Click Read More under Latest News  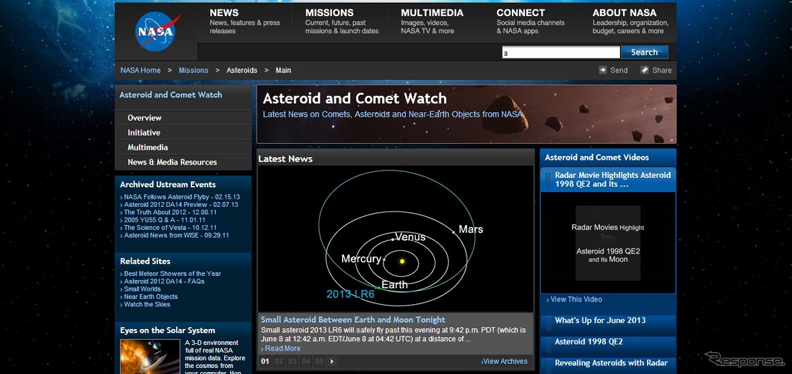tap(281, 348)
